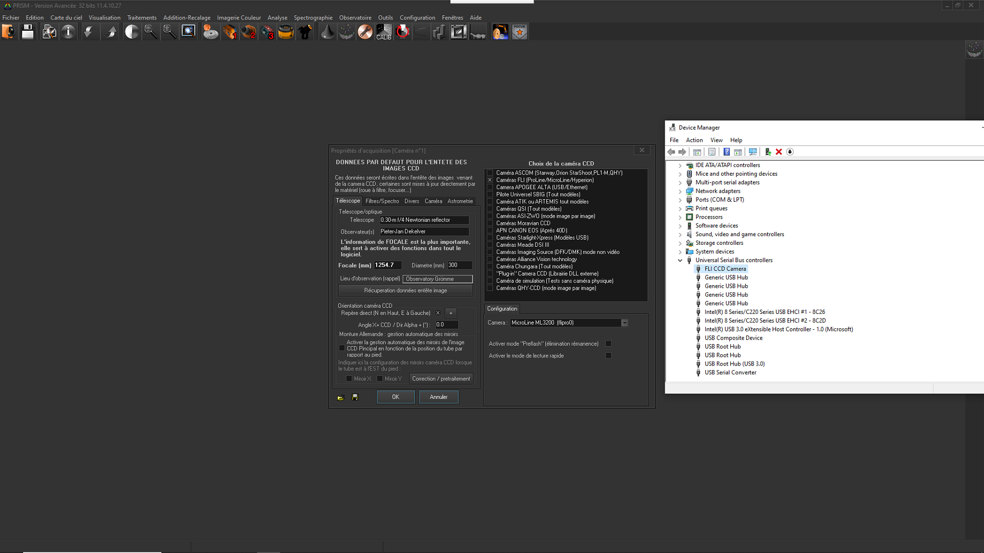Image resolution: width=984 pixels, height=553 pixels.
Task: Click the contrast half-circle toolbar icon
Action: (132, 32)
